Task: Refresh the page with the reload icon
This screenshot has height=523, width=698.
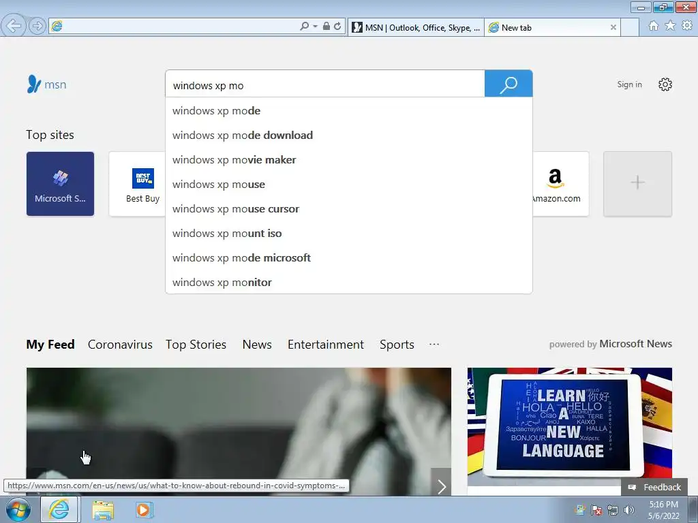Action: (337, 27)
